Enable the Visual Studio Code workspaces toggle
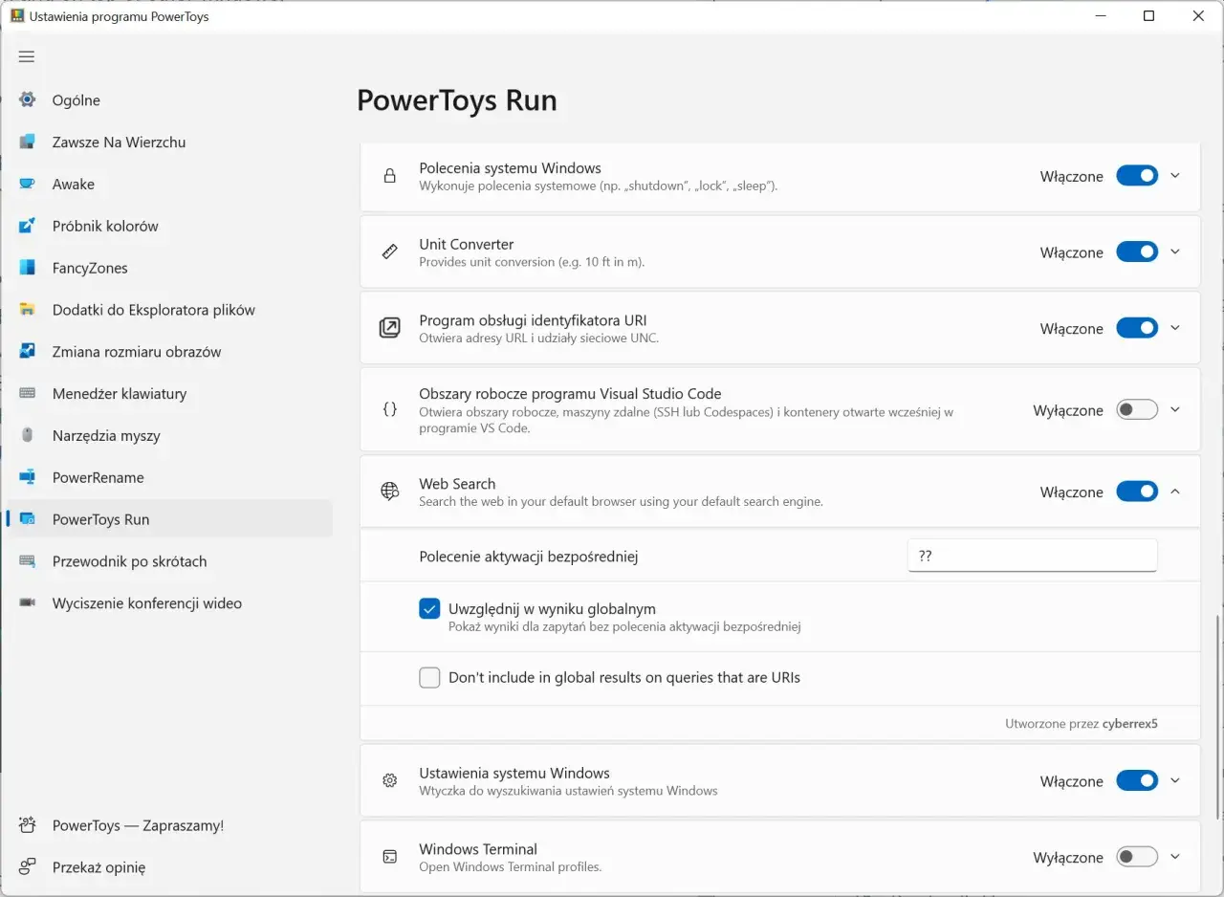The width and height of the screenshot is (1224, 897). click(x=1137, y=410)
